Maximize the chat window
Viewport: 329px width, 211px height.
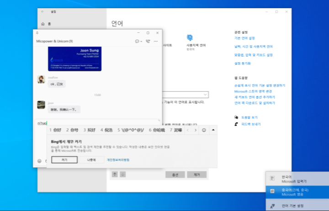(148, 33)
